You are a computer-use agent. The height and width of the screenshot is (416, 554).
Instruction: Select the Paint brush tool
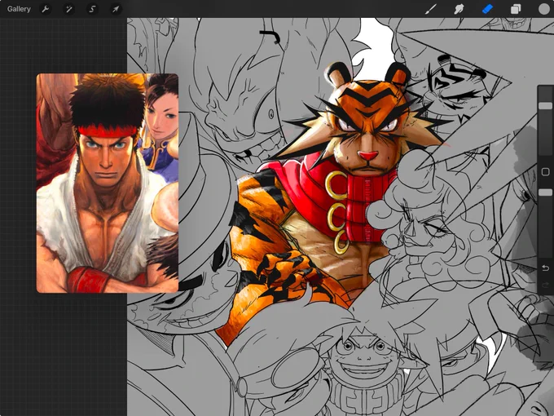coord(430,9)
